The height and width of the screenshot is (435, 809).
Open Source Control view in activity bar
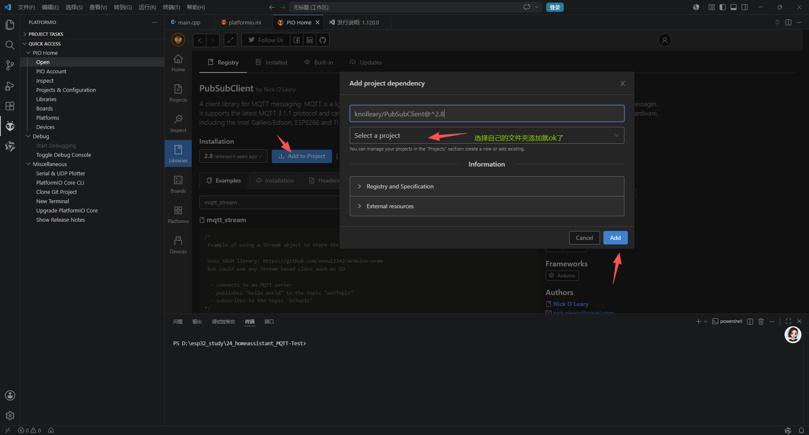(x=10, y=65)
